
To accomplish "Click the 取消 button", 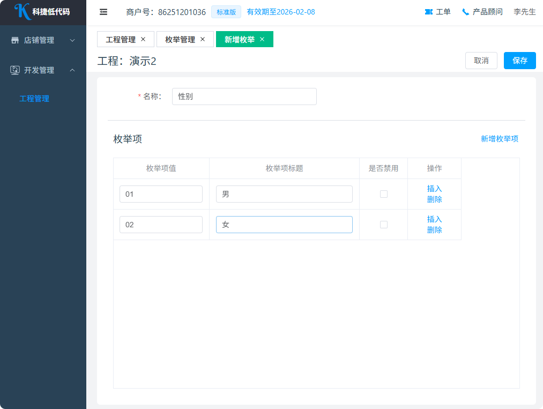I will (481, 61).
